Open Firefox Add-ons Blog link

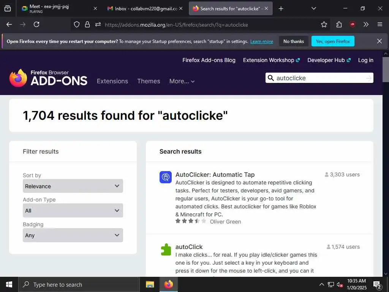click(209, 60)
